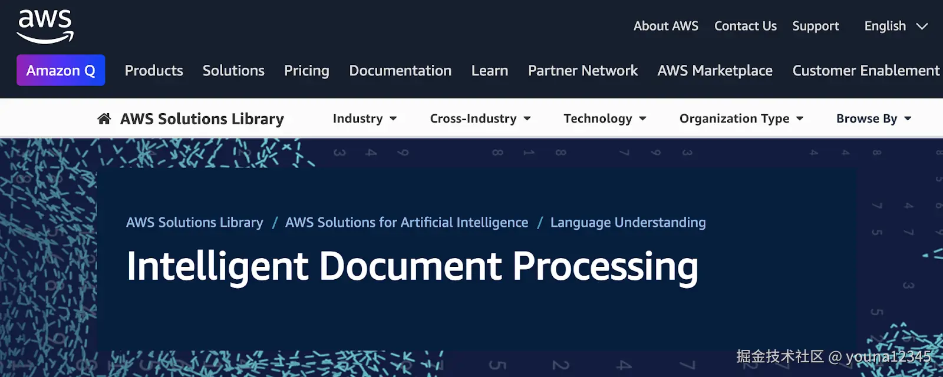Expand the Organization Type dropdown
943x377 pixels.
tap(741, 119)
